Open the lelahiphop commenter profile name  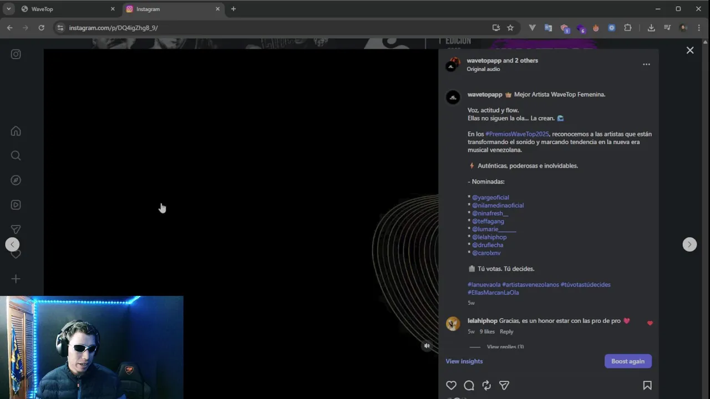tap(483, 321)
